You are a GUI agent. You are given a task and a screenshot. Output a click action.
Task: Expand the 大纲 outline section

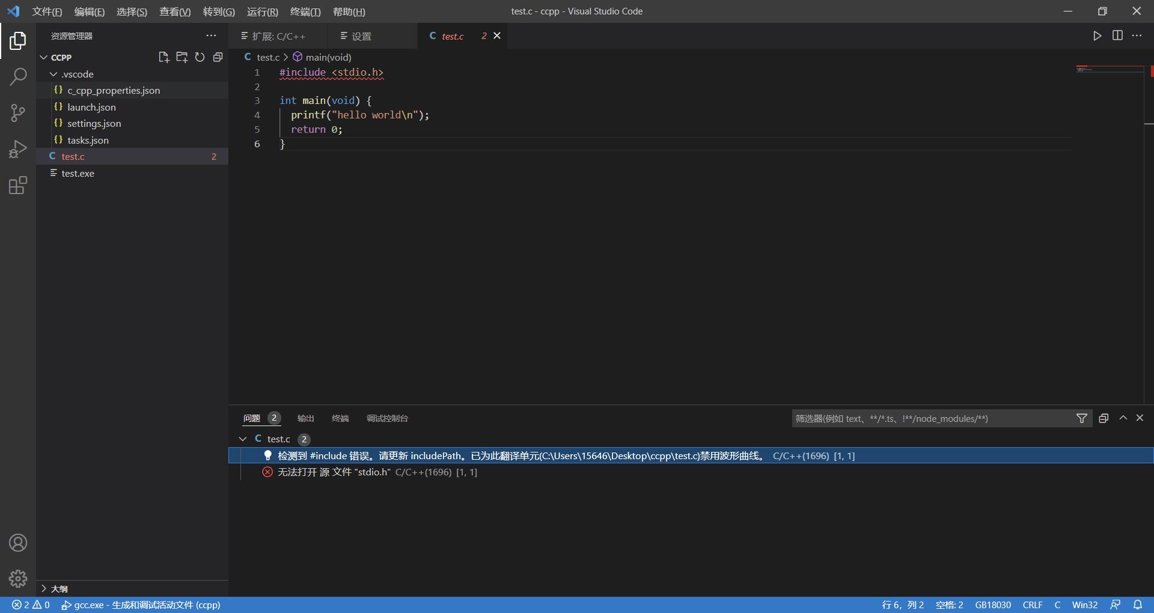click(44, 588)
